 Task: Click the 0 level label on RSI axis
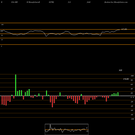pos(1,46)
